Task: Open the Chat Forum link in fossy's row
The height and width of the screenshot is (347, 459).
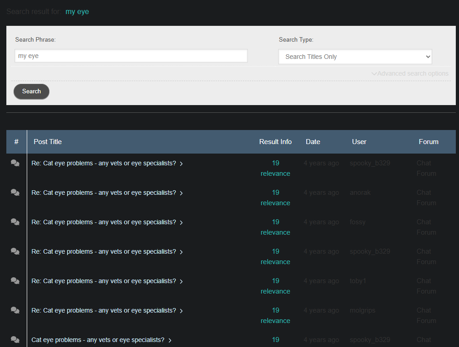Action: [x=426, y=227]
